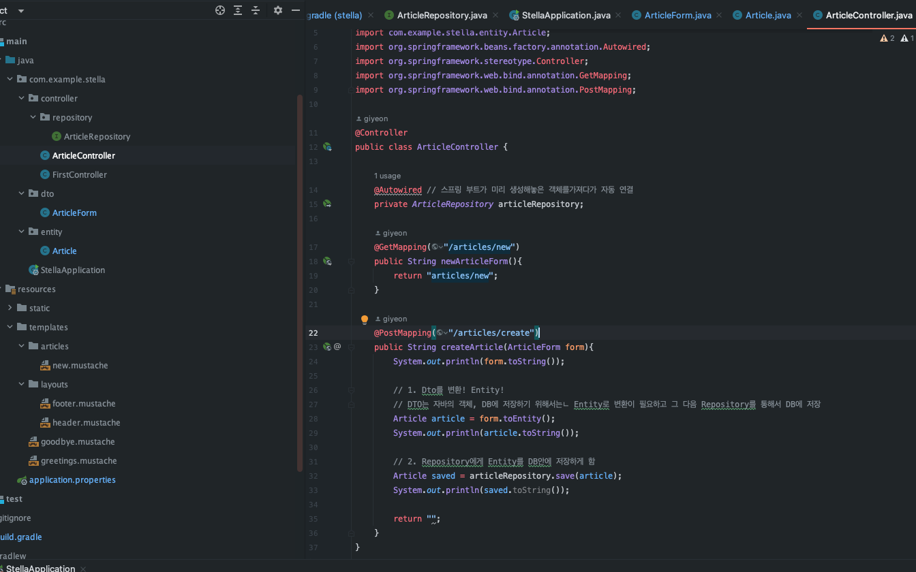916x572 pixels.
Task: Click the intention light bulb above PostMapping
Action: [365, 319]
